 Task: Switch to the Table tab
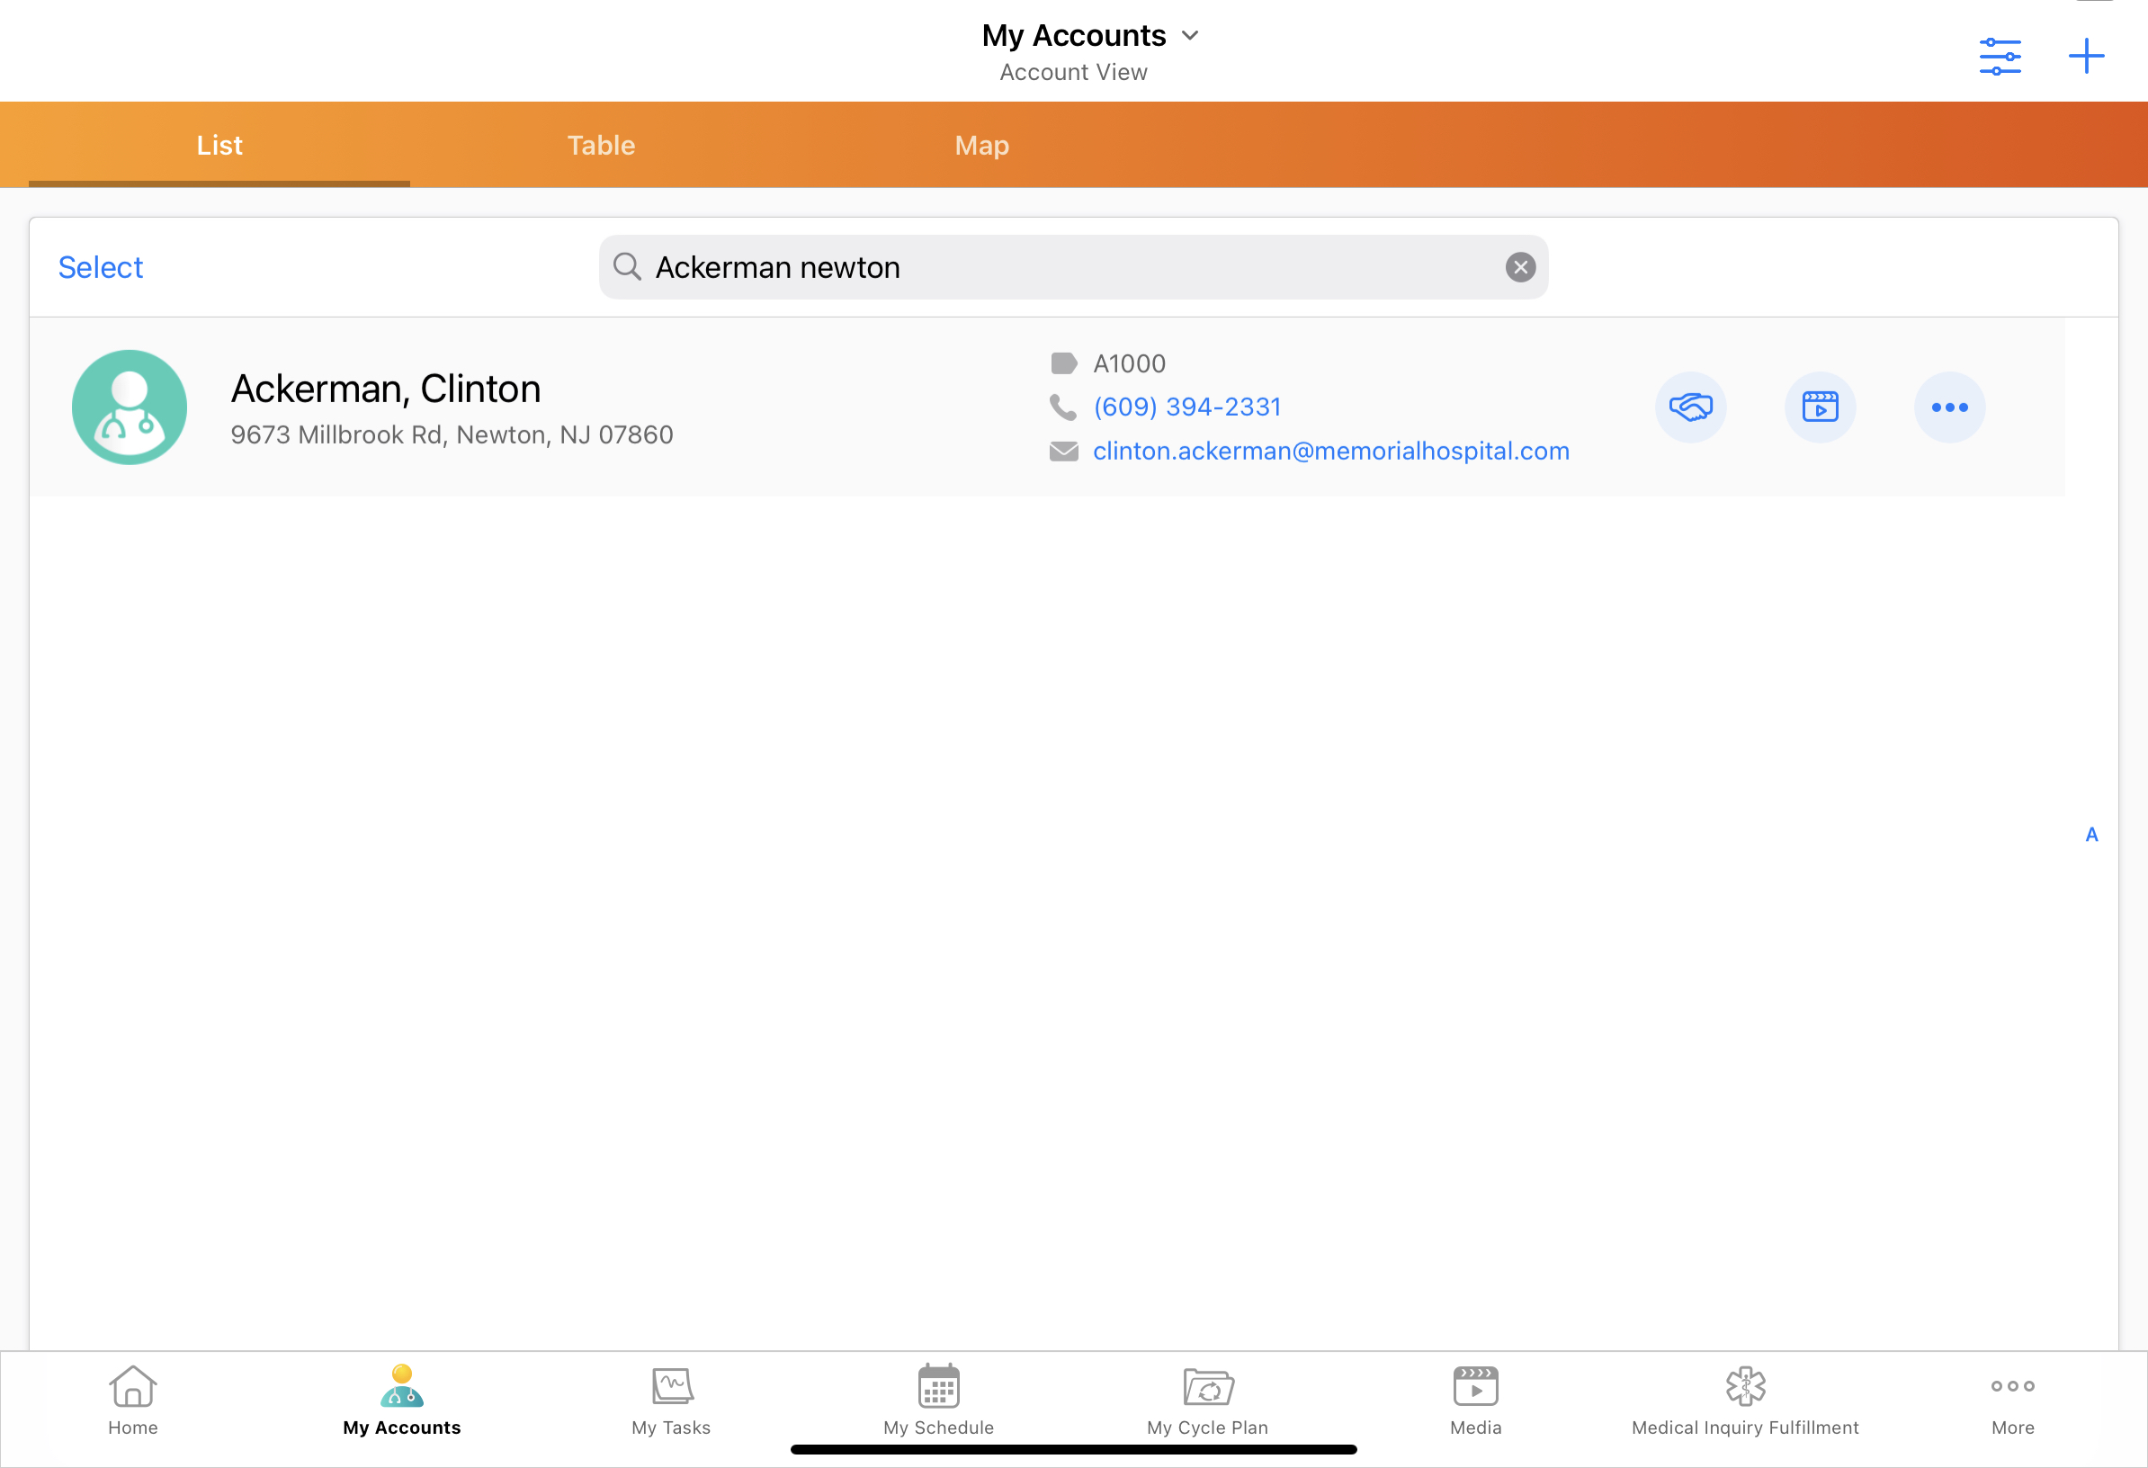tap(601, 145)
